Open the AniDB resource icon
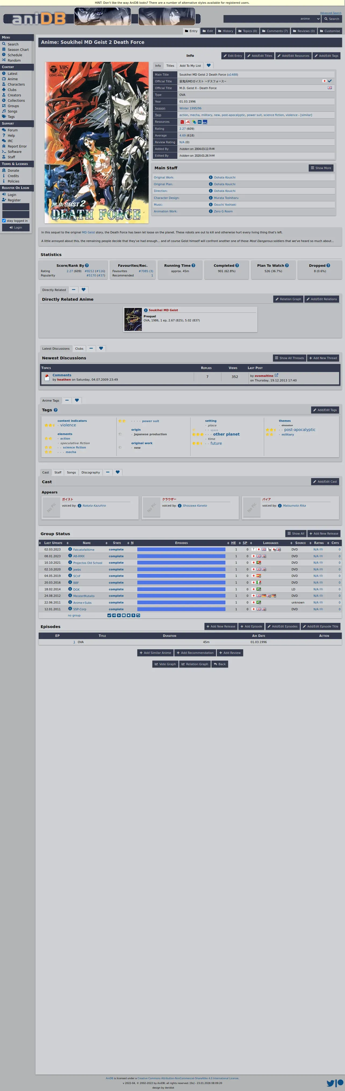The width and height of the screenshot is (345, 1091). click(182, 122)
